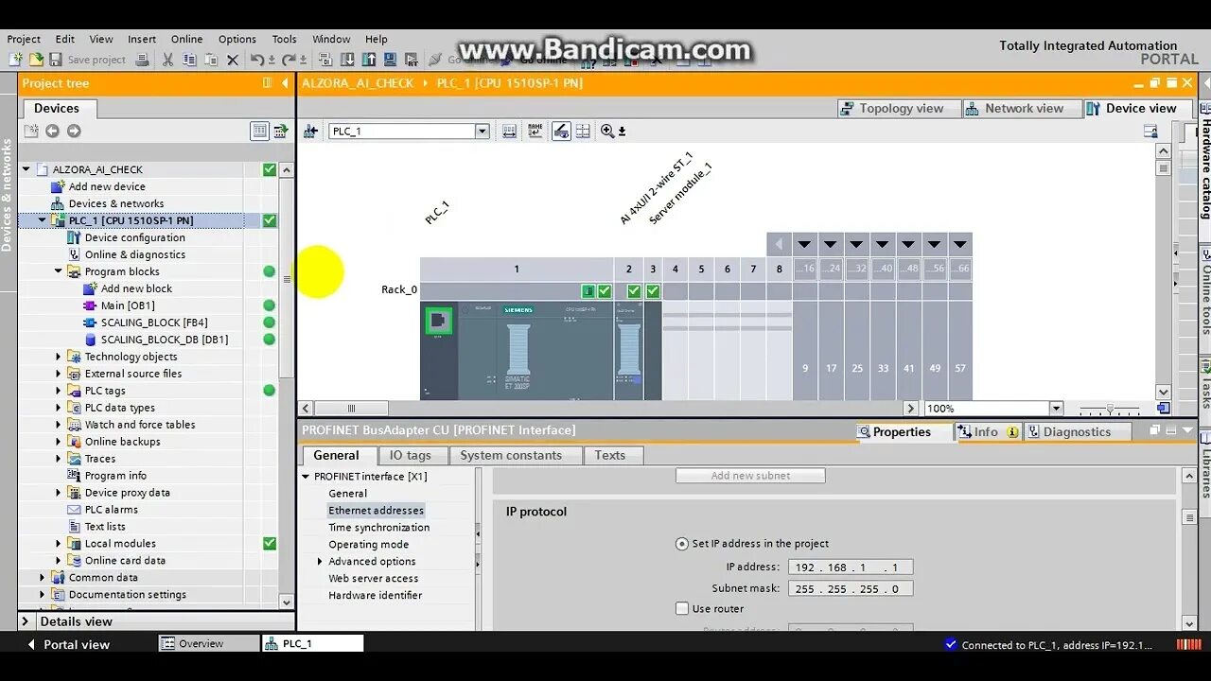Click the Copy icon in the toolbar
The image size is (1211, 681).
(189, 60)
